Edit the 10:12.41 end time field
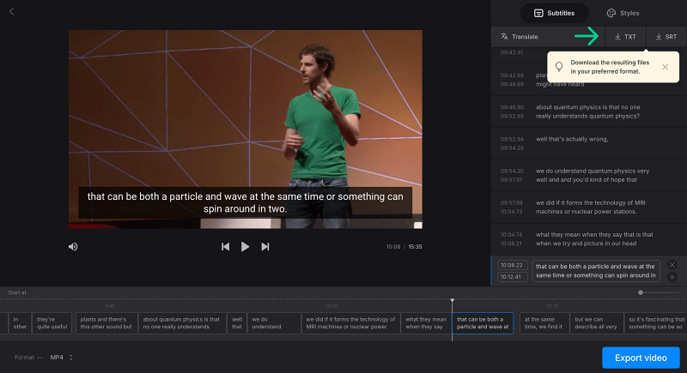The image size is (687, 373). click(x=512, y=277)
